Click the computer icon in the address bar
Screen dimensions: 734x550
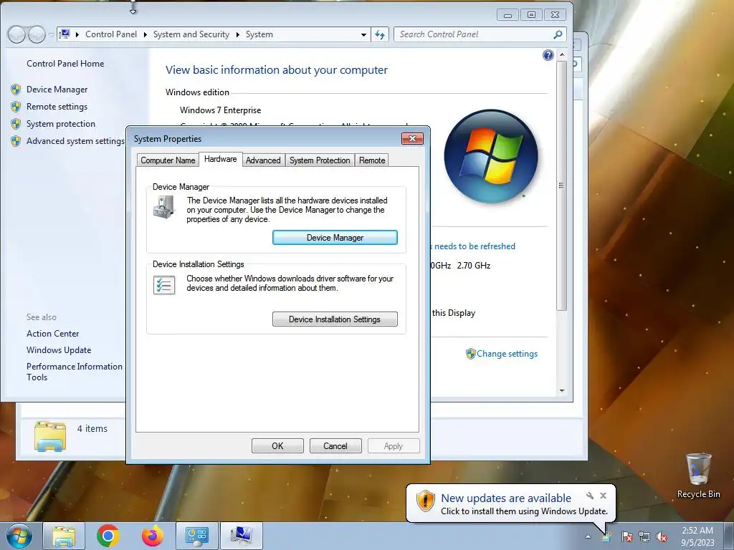(65, 34)
